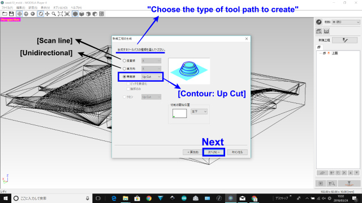
Task: Click the cutting start position preview box
Action: coord(180,113)
